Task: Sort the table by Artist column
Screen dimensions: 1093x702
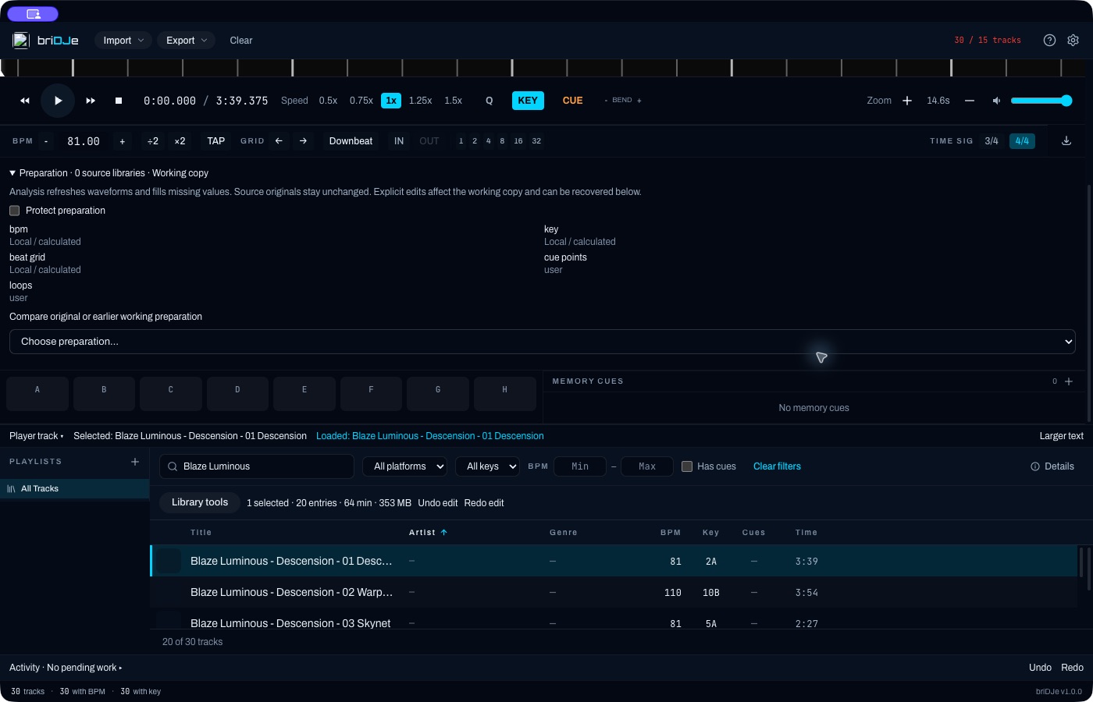Action: [x=428, y=533]
